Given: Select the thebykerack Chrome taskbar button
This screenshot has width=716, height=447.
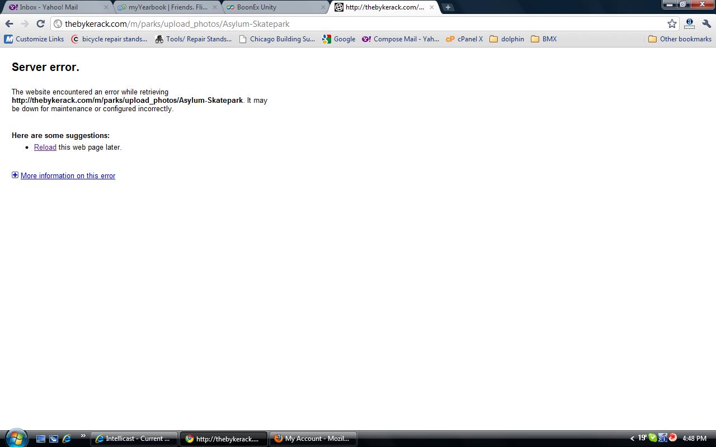Looking at the screenshot, I should (224, 439).
